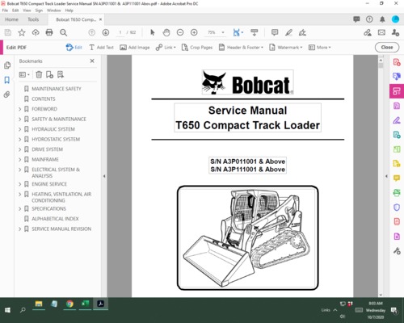Screen dimensions: 404x323
Task: Click the Save file icon
Action: [8, 32]
